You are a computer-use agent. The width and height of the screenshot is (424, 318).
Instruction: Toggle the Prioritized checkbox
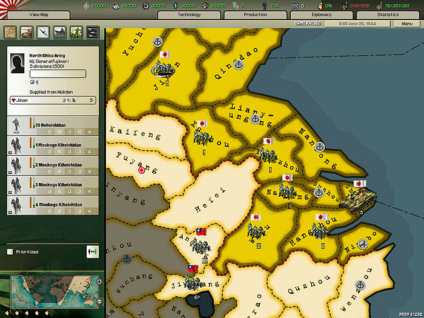pos(10,251)
